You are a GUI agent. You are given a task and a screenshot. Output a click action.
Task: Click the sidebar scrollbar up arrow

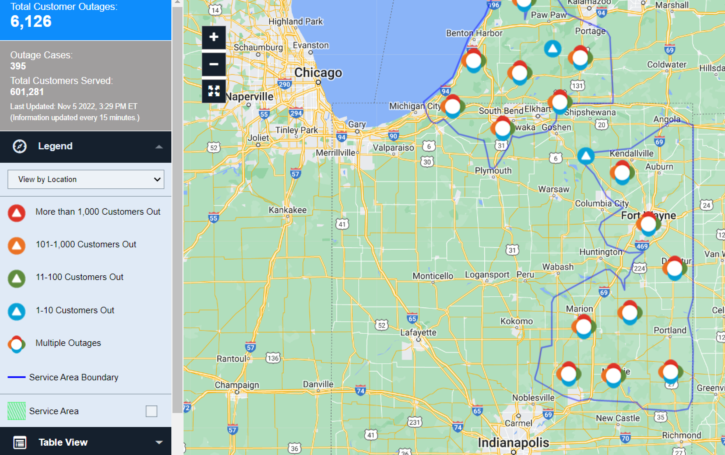click(x=177, y=2)
